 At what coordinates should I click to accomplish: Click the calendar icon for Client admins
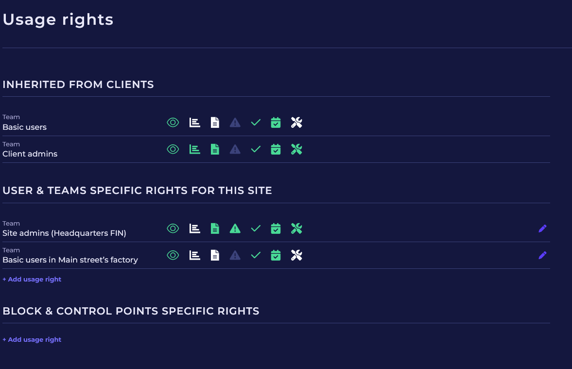pos(276,149)
